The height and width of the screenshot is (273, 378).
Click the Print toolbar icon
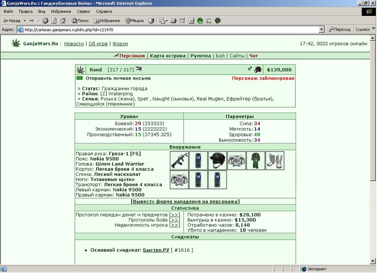point(174,21)
